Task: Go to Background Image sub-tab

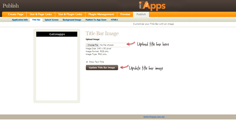Action: coord(72,20)
